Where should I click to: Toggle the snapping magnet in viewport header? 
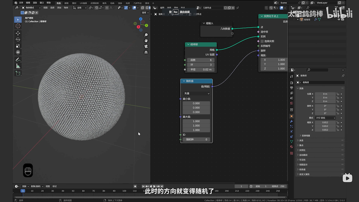[96, 8]
